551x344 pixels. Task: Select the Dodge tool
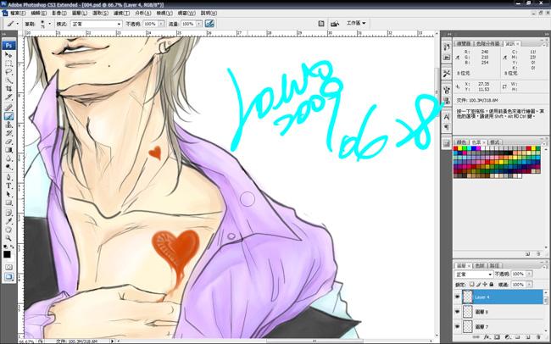tap(8, 167)
